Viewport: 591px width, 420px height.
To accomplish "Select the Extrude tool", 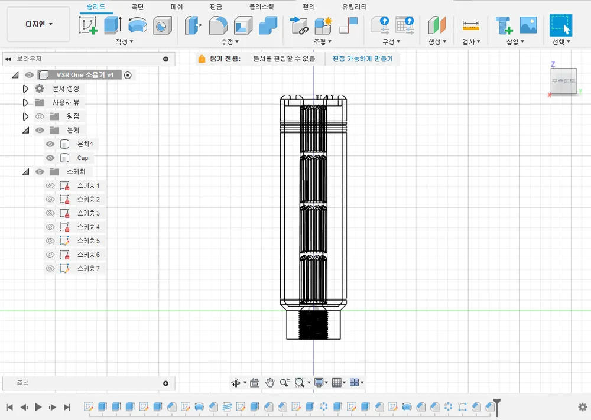I will coord(113,25).
